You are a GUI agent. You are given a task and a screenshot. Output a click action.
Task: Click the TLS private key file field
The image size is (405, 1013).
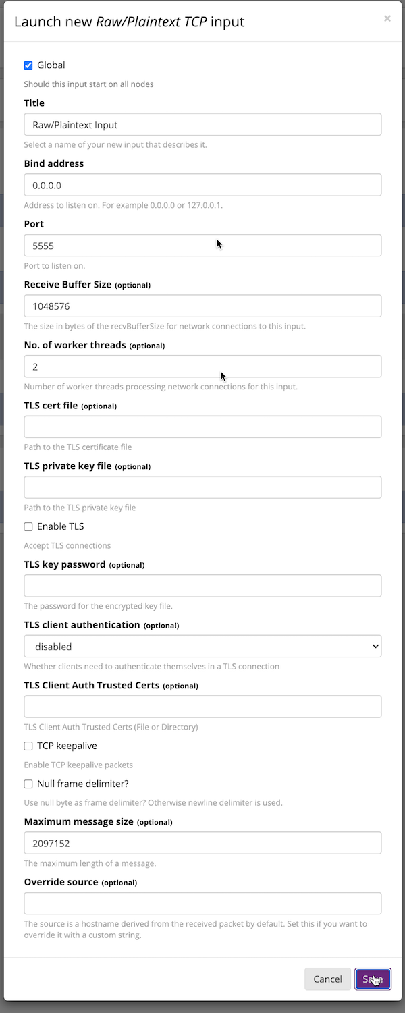pos(202,487)
